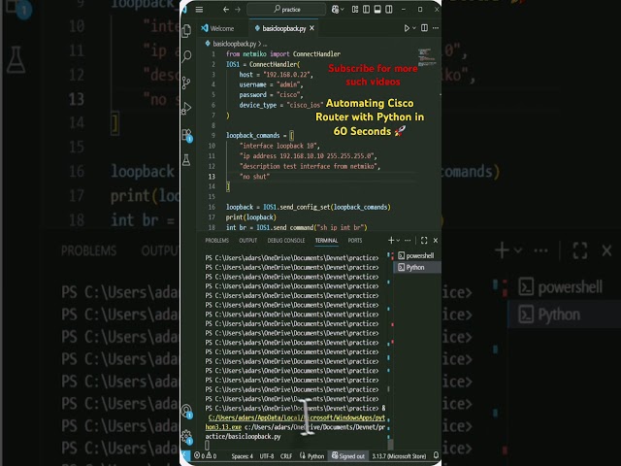Click the print(loopback) line
The height and width of the screenshot is (466, 621).
point(251,217)
